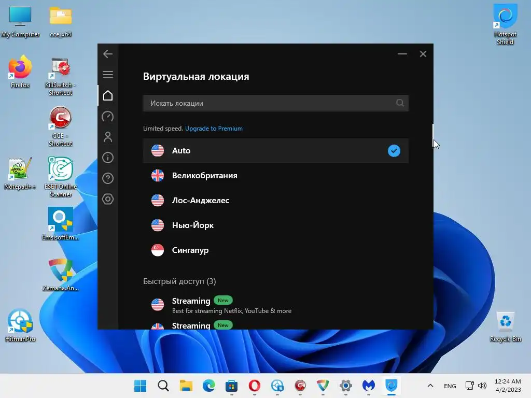Click the 'Быстрый доступ (3)' heading
Screen dimensions: 531x398
click(179, 281)
